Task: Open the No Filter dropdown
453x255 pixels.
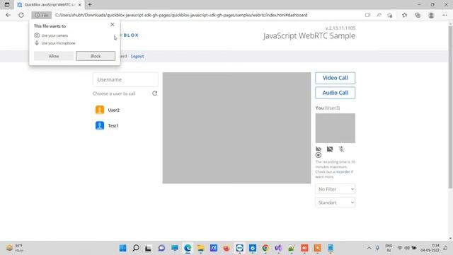Action: point(335,189)
